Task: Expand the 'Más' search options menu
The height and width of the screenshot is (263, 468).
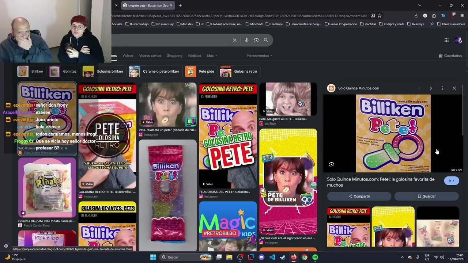Action: [212, 56]
